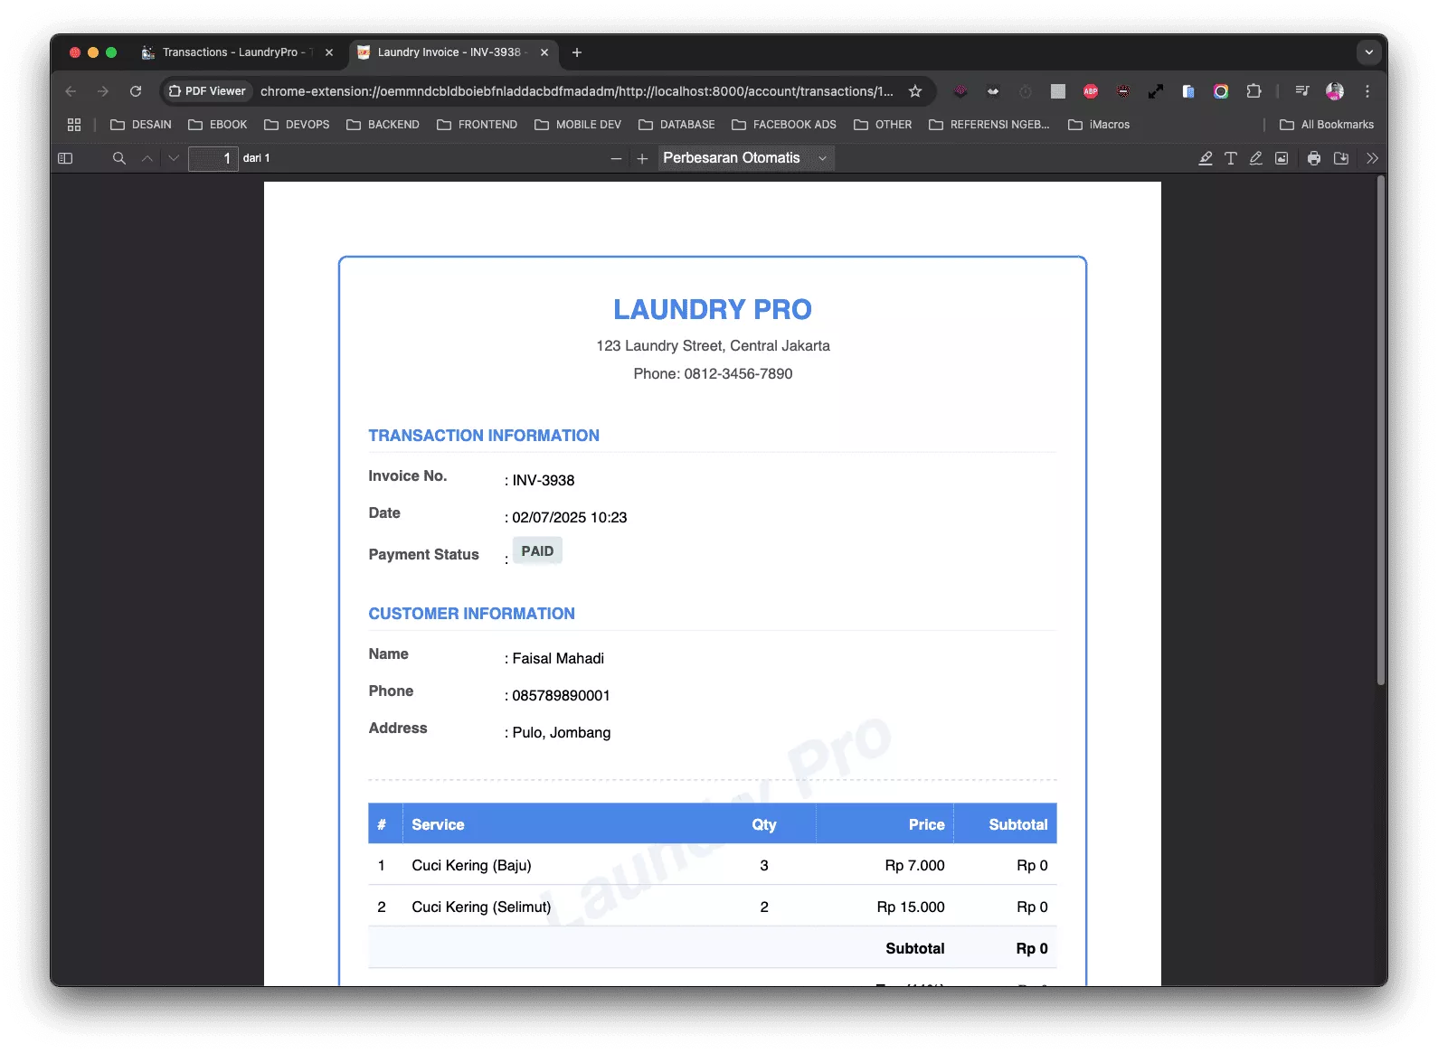The image size is (1438, 1053).
Task: Open the FACEBOOK ADS bookmark folder
Action: [784, 125]
